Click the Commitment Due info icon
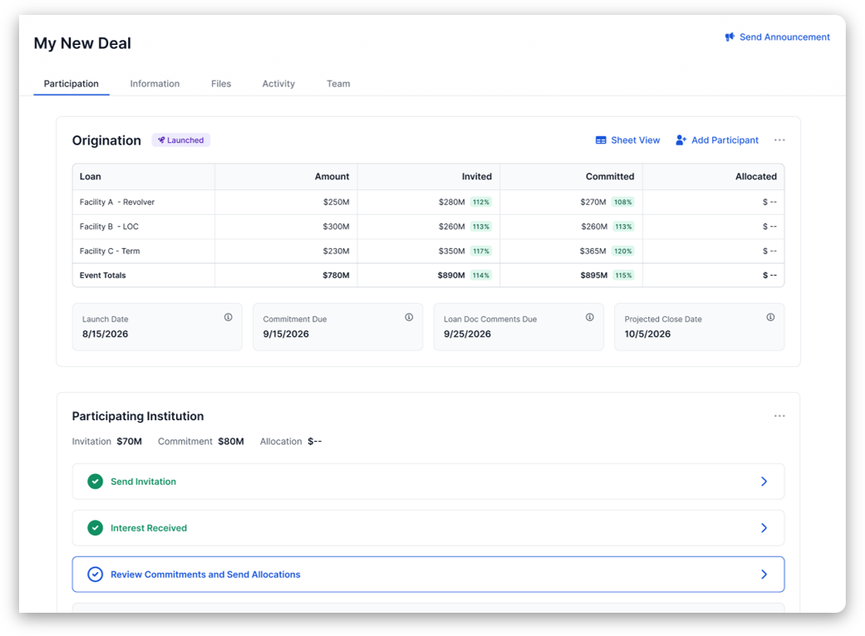865x636 pixels. point(409,317)
